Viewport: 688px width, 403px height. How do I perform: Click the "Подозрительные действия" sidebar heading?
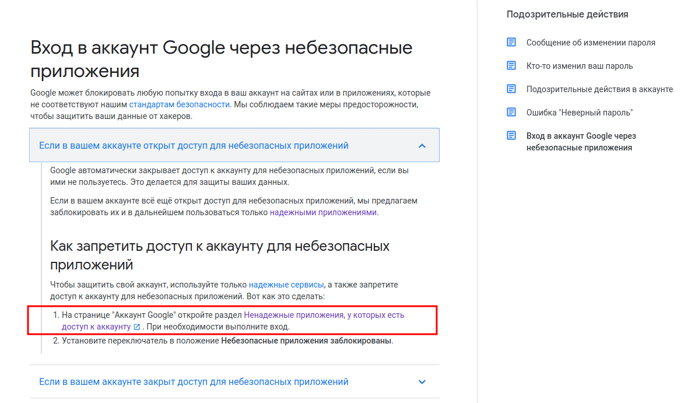click(567, 15)
